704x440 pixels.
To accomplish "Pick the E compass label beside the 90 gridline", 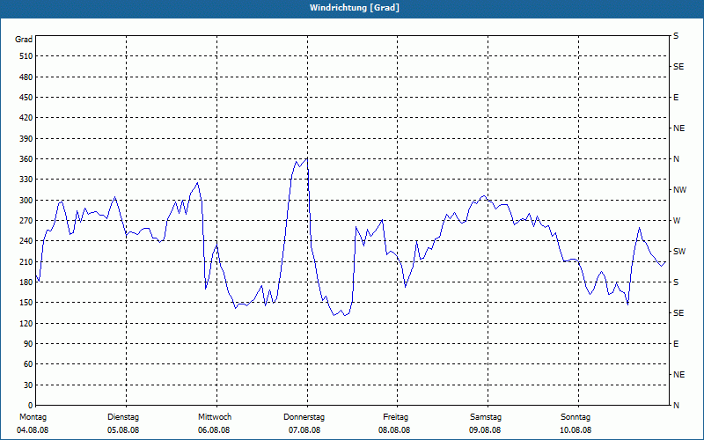I will 676,344.
